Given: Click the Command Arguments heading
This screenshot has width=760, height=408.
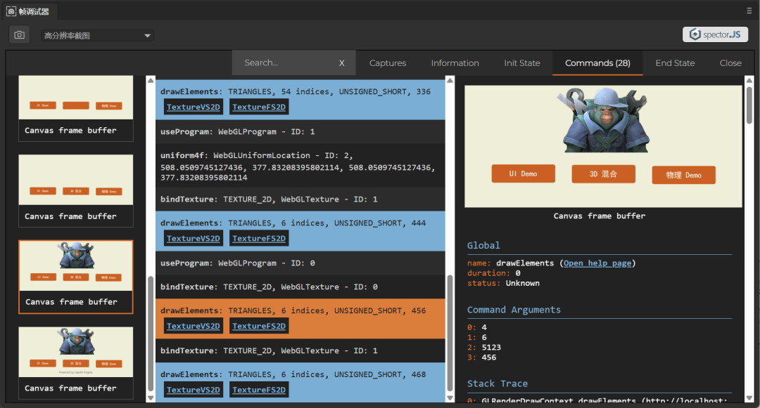Looking at the screenshot, I should click(514, 310).
